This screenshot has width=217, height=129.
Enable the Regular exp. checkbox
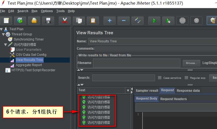(187, 78)
